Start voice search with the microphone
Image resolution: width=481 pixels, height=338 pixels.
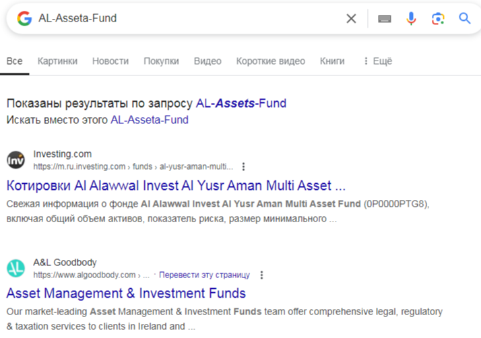pos(411,19)
